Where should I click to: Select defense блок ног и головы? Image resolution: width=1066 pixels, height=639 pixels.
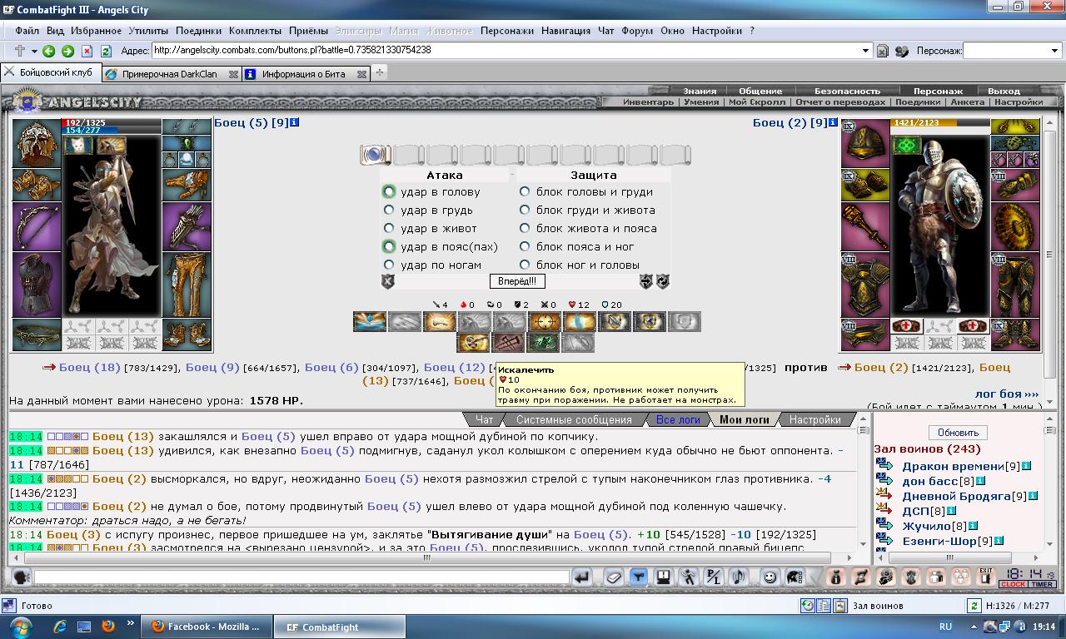[x=525, y=265]
